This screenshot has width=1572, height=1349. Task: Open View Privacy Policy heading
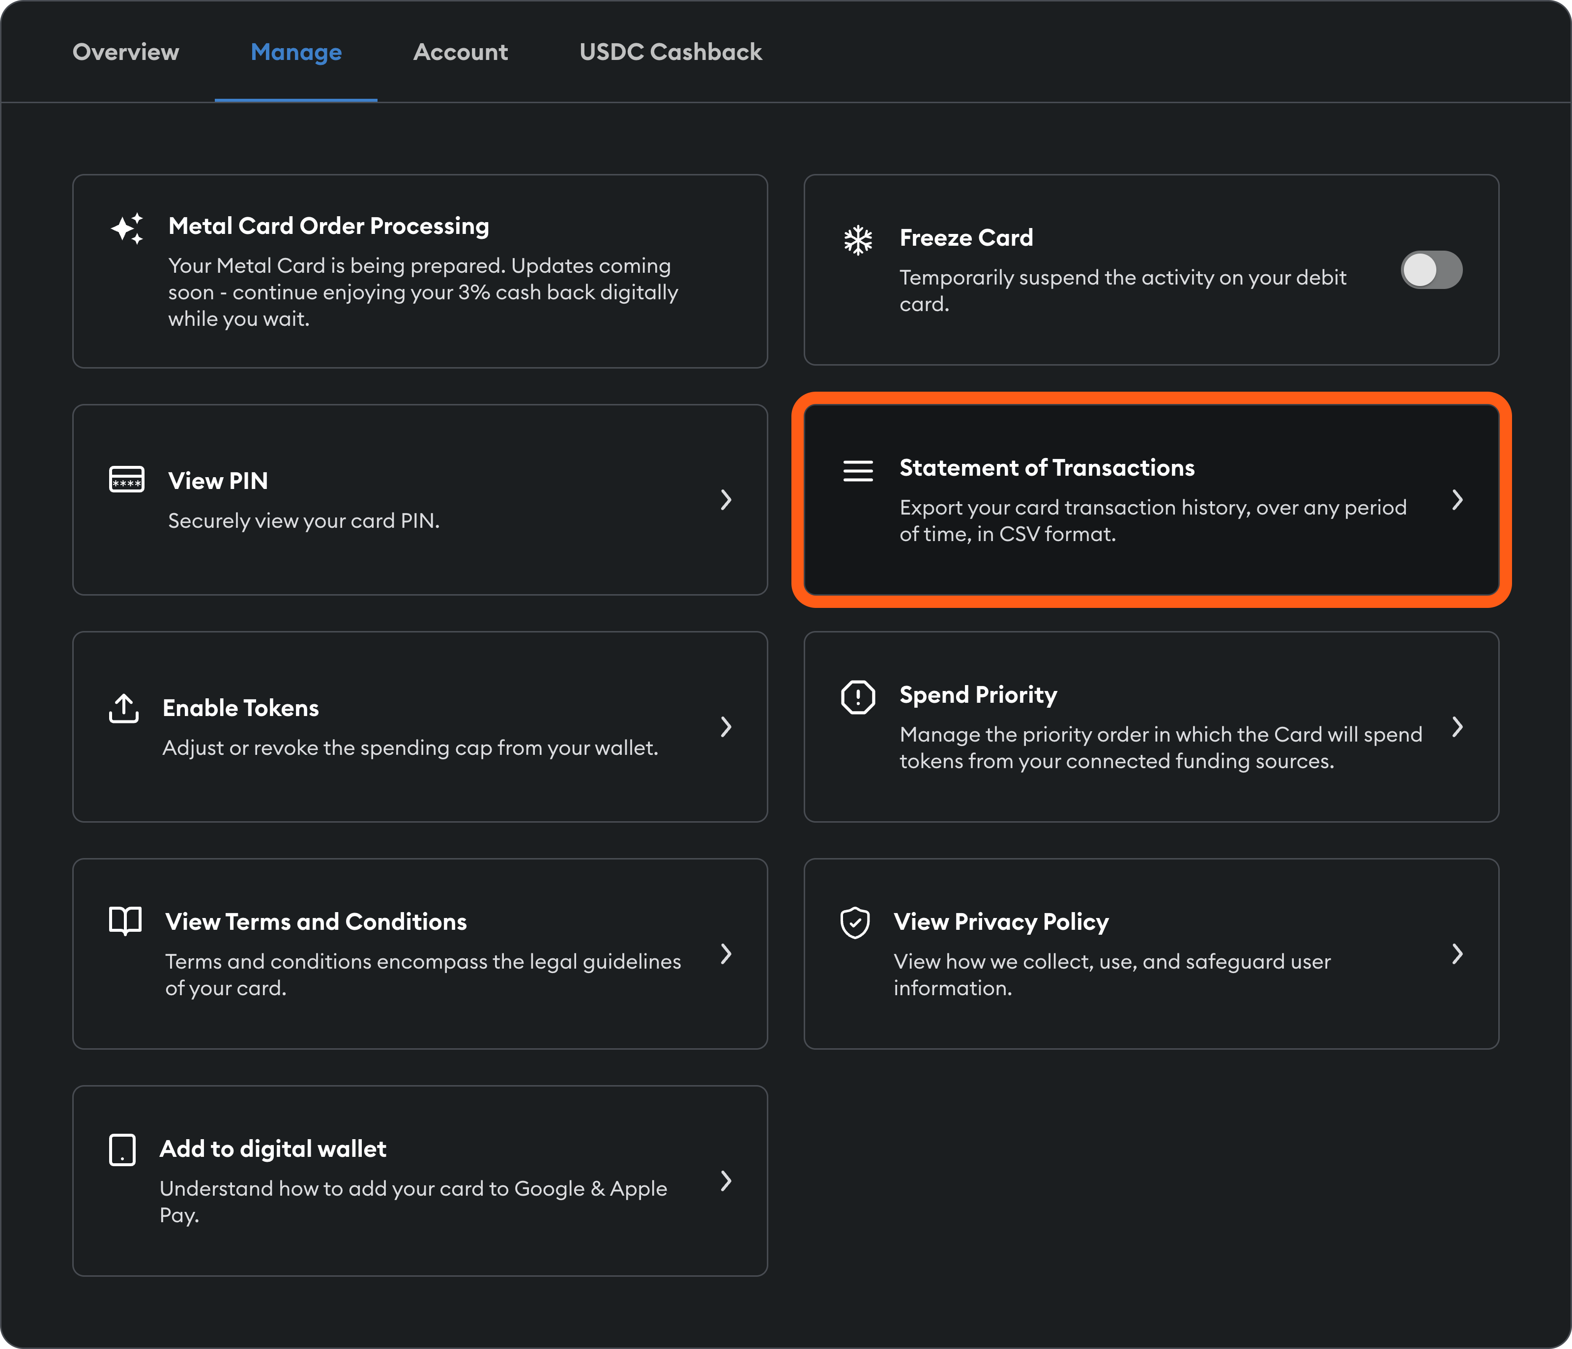click(x=1001, y=922)
